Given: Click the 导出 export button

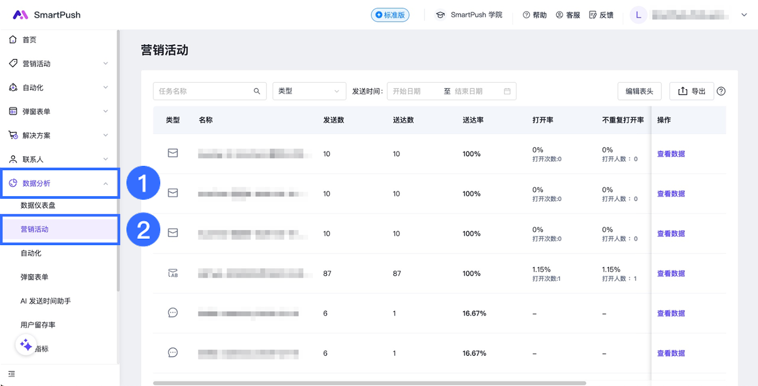Looking at the screenshot, I should (x=691, y=91).
